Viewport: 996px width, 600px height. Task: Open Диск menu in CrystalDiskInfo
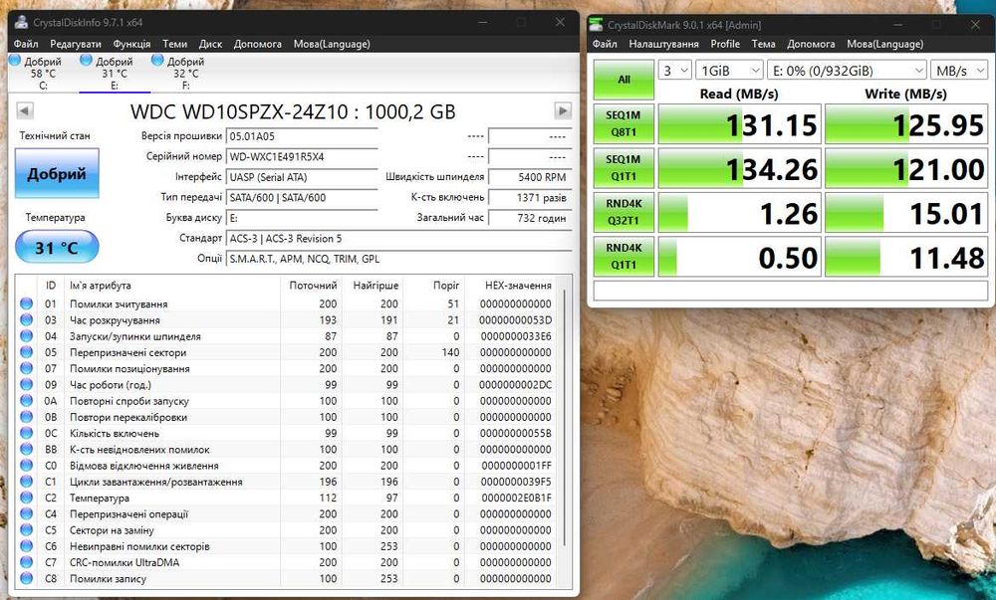tap(210, 44)
